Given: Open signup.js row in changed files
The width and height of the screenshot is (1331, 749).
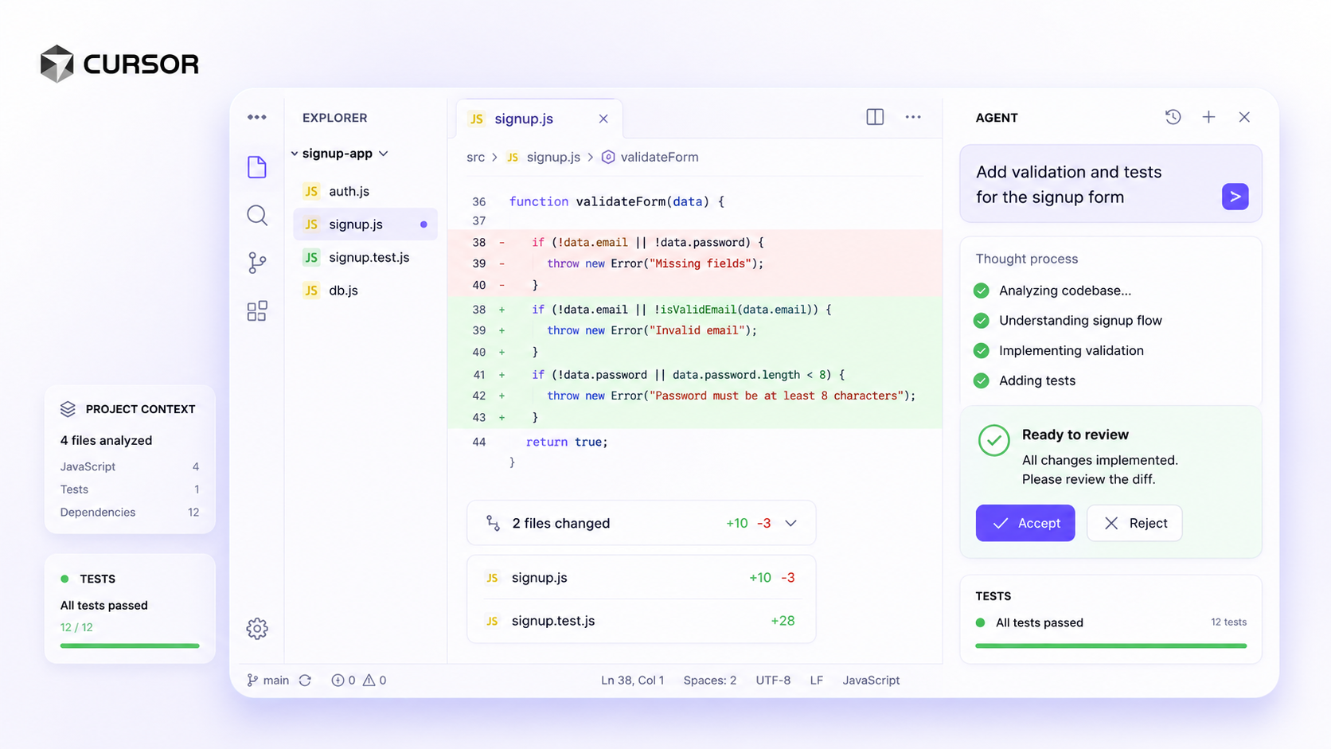Looking at the screenshot, I should coord(641,578).
